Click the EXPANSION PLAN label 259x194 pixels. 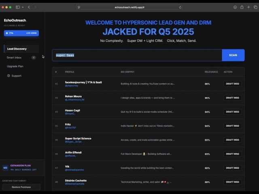point(21,165)
